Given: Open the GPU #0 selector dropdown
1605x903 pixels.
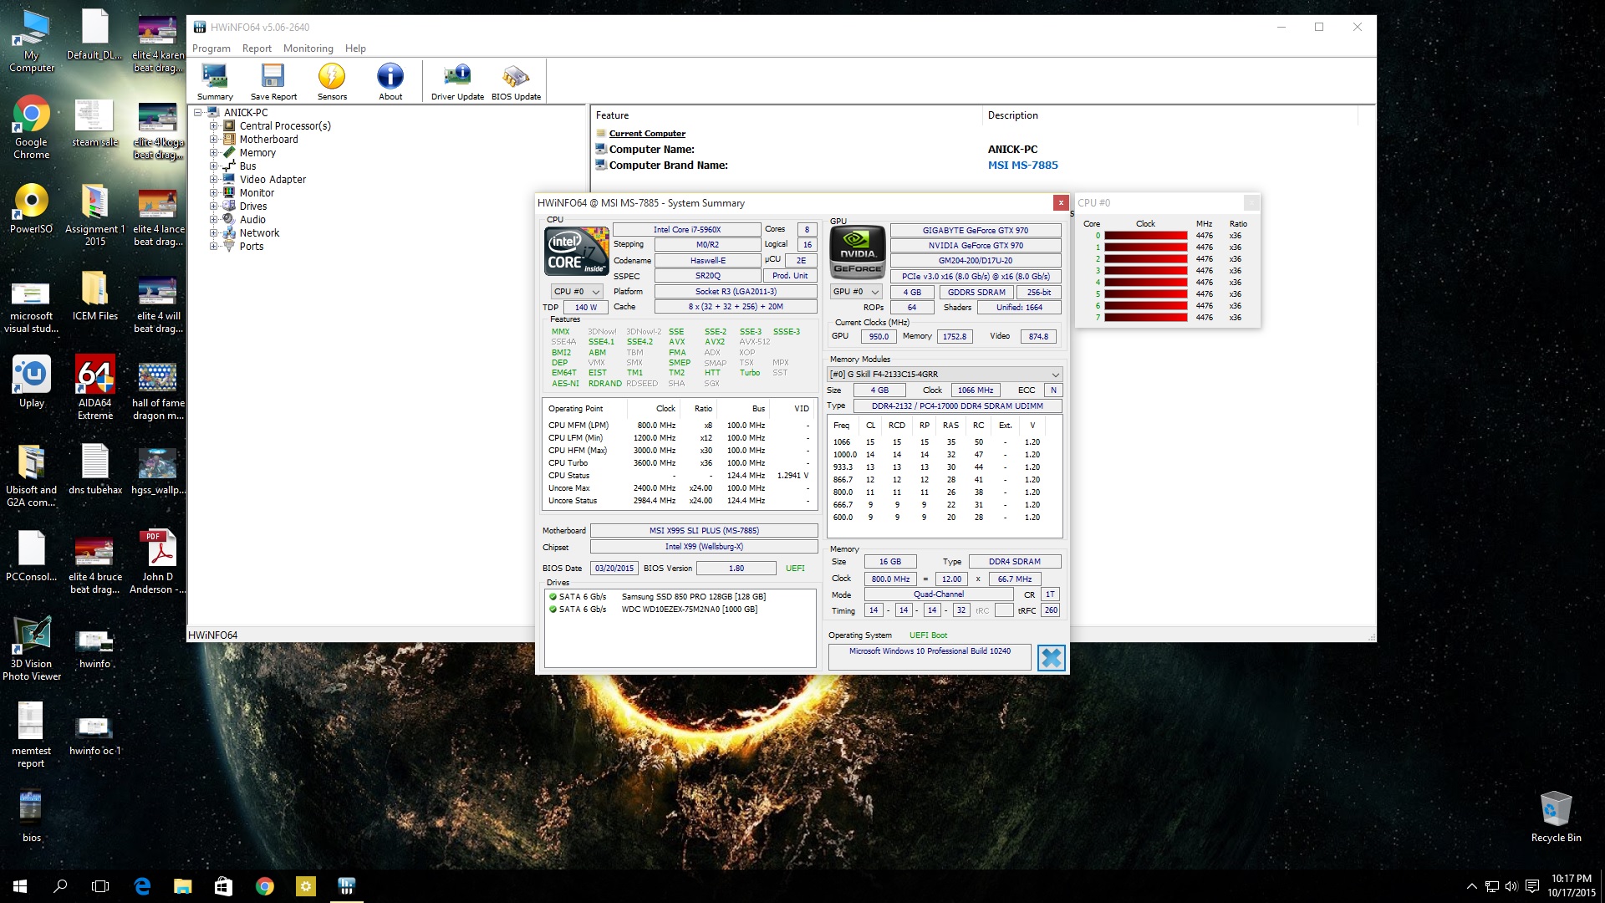Looking at the screenshot, I should point(856,292).
